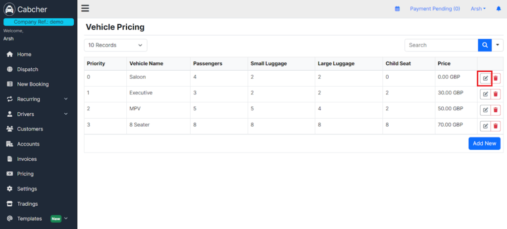Screen dimensions: 507x229
Task: Delete the Executive vehicle with trash icon
Action: tap(495, 94)
